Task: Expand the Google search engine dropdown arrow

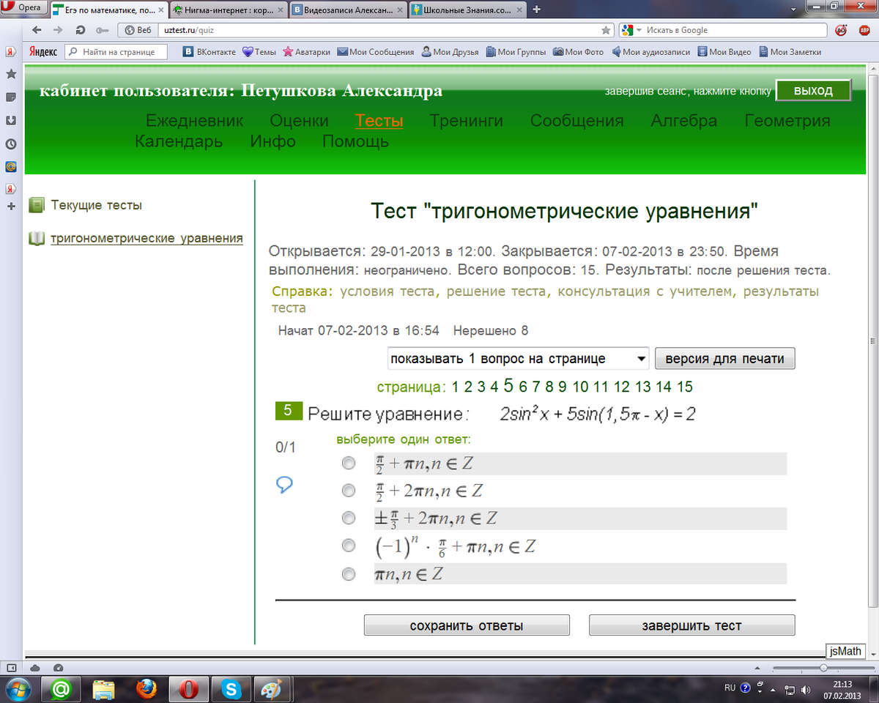Action: coord(639,30)
